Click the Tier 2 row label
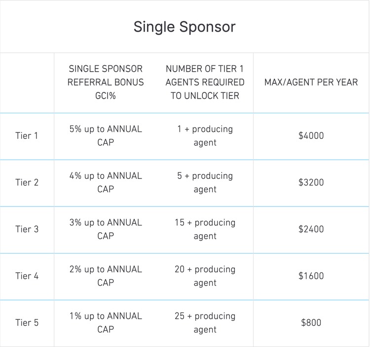370x347 pixels. tap(27, 182)
